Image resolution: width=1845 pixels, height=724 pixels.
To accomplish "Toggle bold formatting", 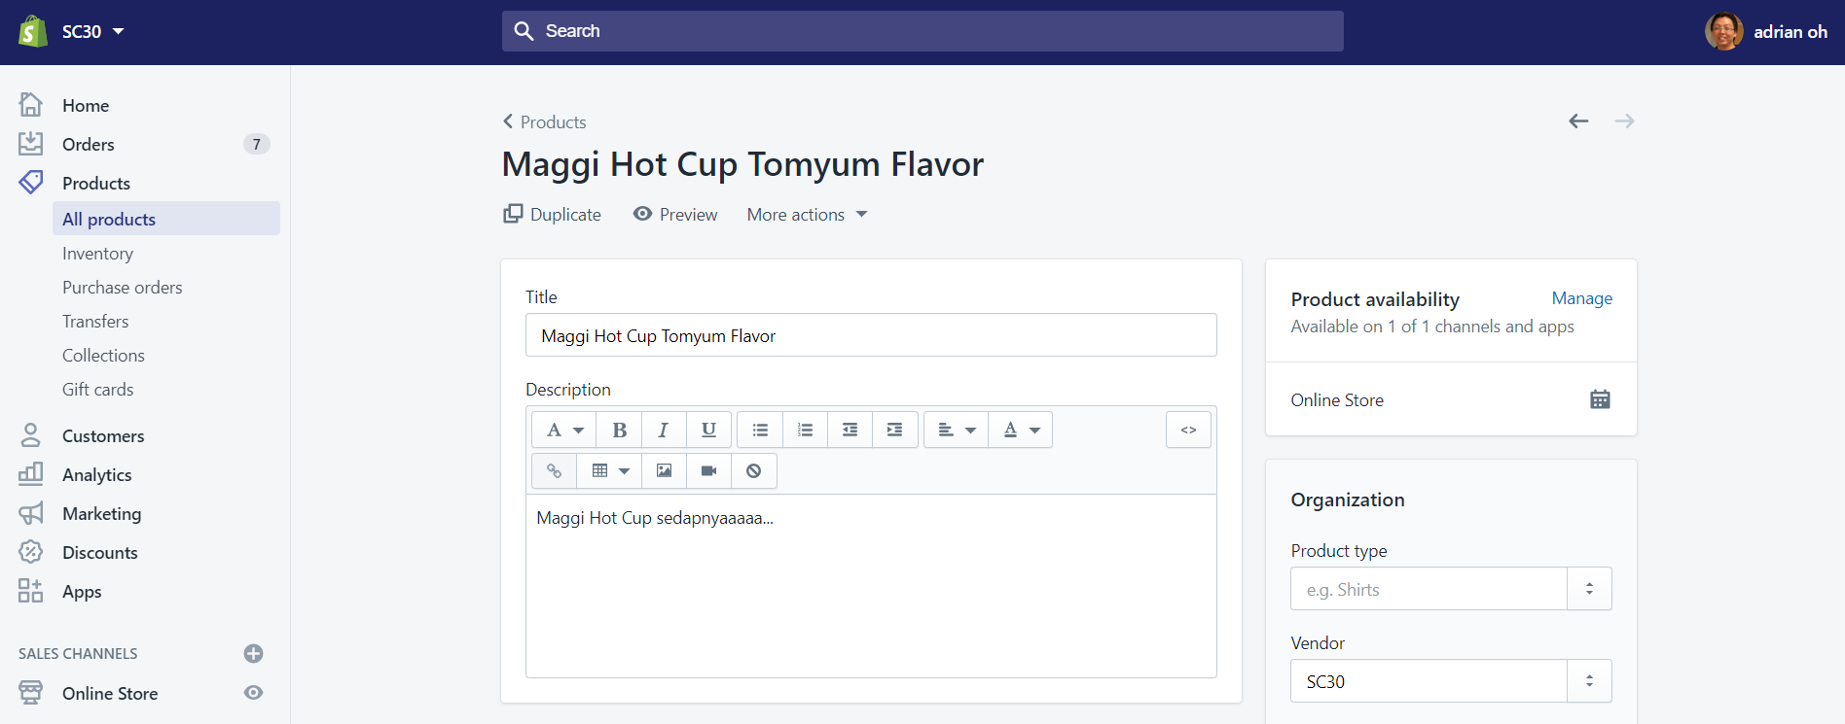I will coord(619,430).
